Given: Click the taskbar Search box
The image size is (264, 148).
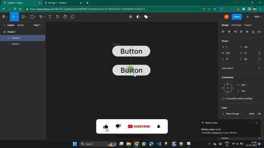Looking at the screenshot, I should [98, 144].
